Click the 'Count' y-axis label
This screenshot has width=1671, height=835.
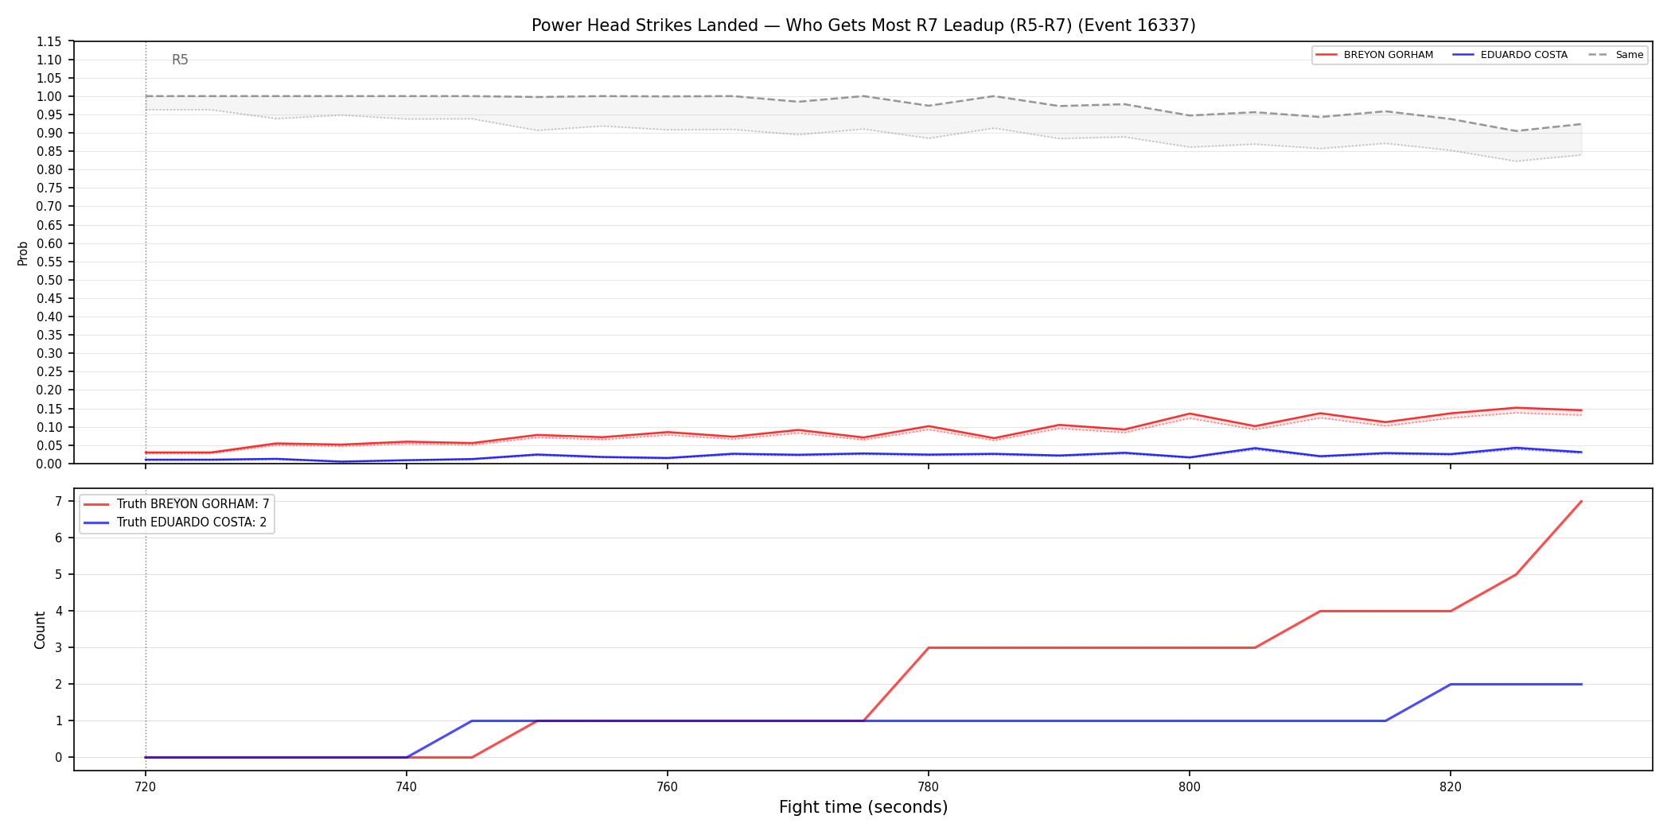click(x=40, y=630)
